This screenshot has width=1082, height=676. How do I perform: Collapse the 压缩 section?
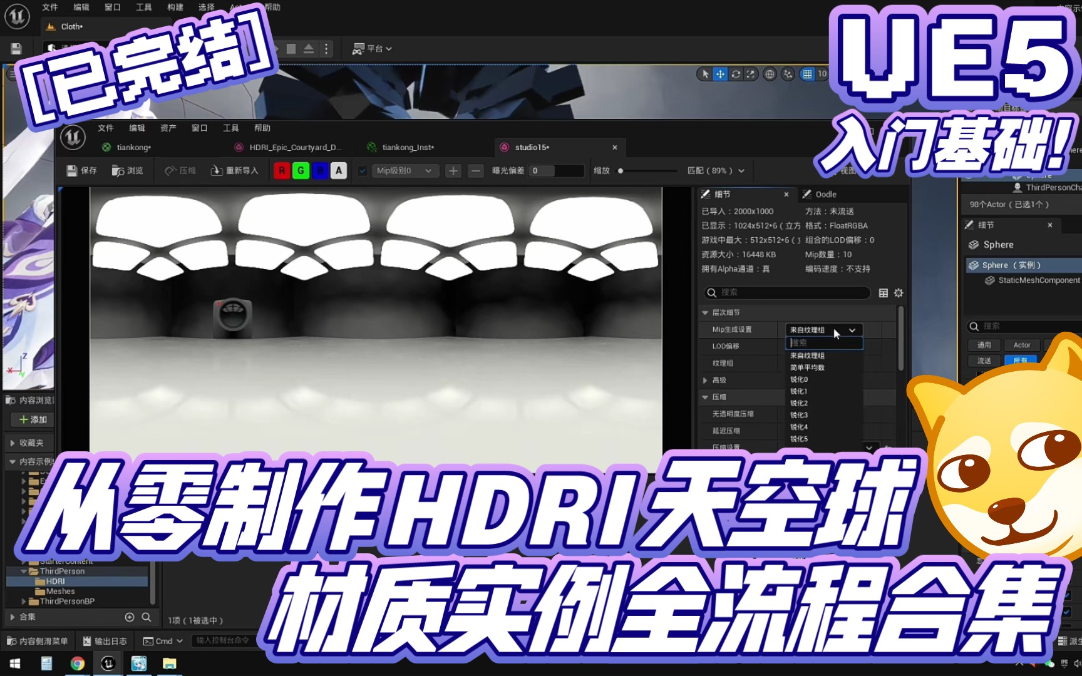pos(705,397)
